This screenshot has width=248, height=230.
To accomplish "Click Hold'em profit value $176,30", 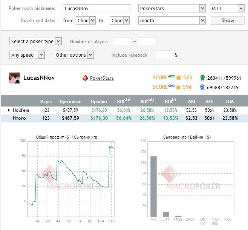I will pos(99,110).
